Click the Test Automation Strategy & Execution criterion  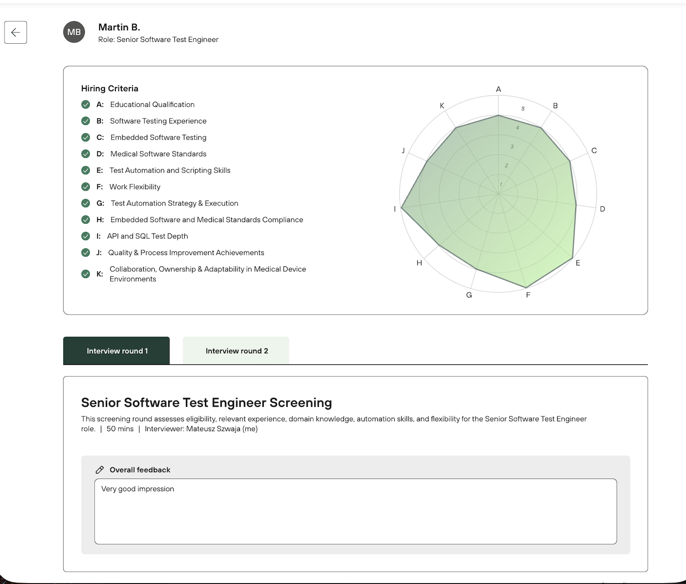(174, 203)
